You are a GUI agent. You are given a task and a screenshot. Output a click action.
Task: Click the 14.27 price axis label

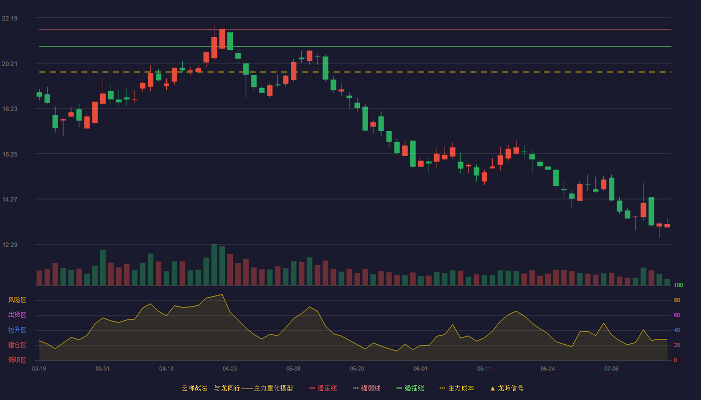click(10, 199)
